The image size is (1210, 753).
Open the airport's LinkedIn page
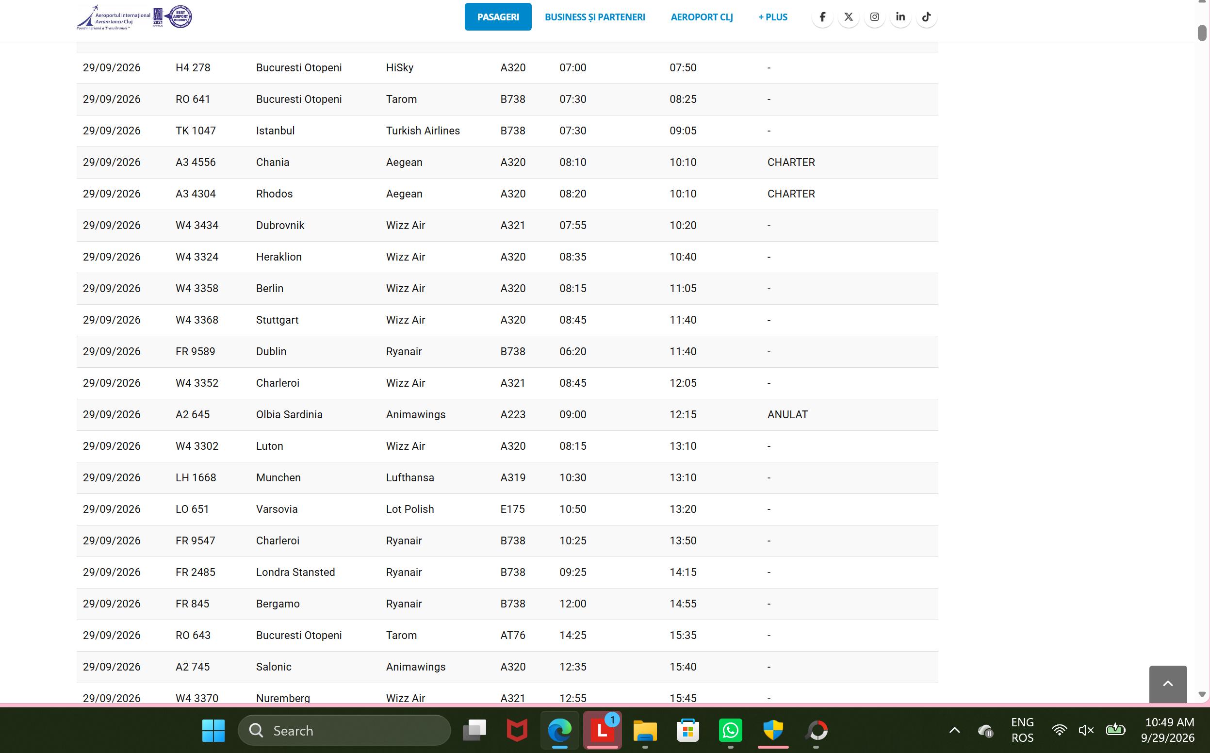pyautogui.click(x=900, y=17)
